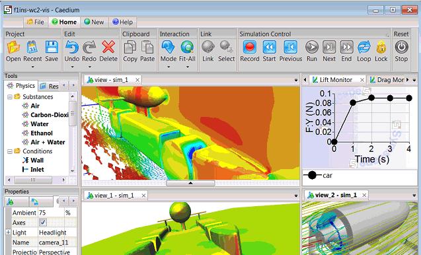Toggle the Axes checkbox
The height and width of the screenshot is (255, 421).
coord(43,222)
